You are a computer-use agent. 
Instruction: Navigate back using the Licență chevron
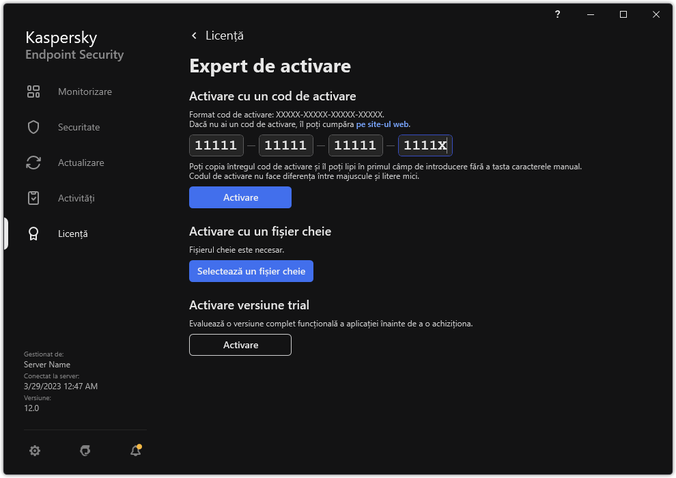pyautogui.click(x=194, y=35)
